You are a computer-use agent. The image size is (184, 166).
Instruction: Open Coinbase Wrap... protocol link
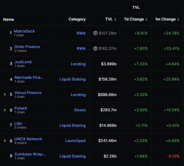click(30, 154)
